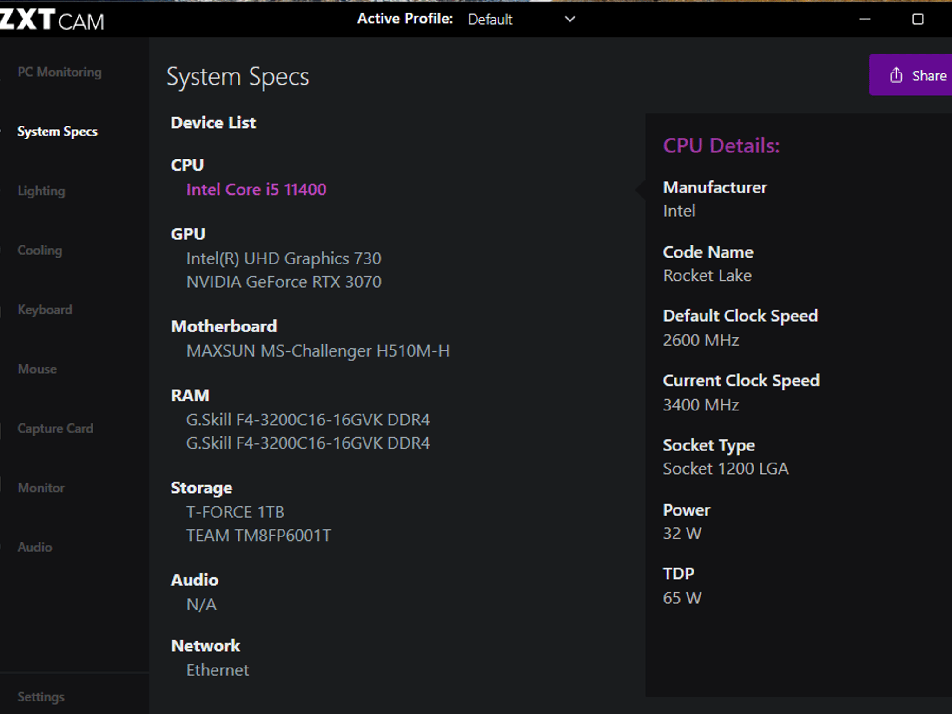Screen dimensions: 952x714
Task: Select Intel(R) UHD Graphics 730
Action: 284,258
